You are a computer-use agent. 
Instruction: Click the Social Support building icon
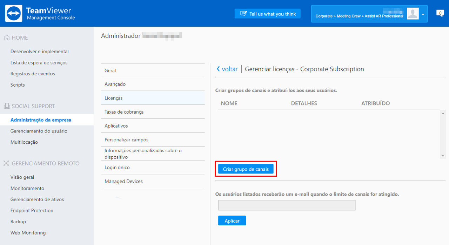(x=7, y=106)
